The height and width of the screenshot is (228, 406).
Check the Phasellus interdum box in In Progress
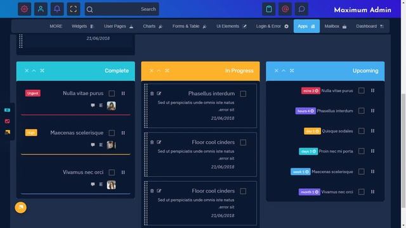243,94
